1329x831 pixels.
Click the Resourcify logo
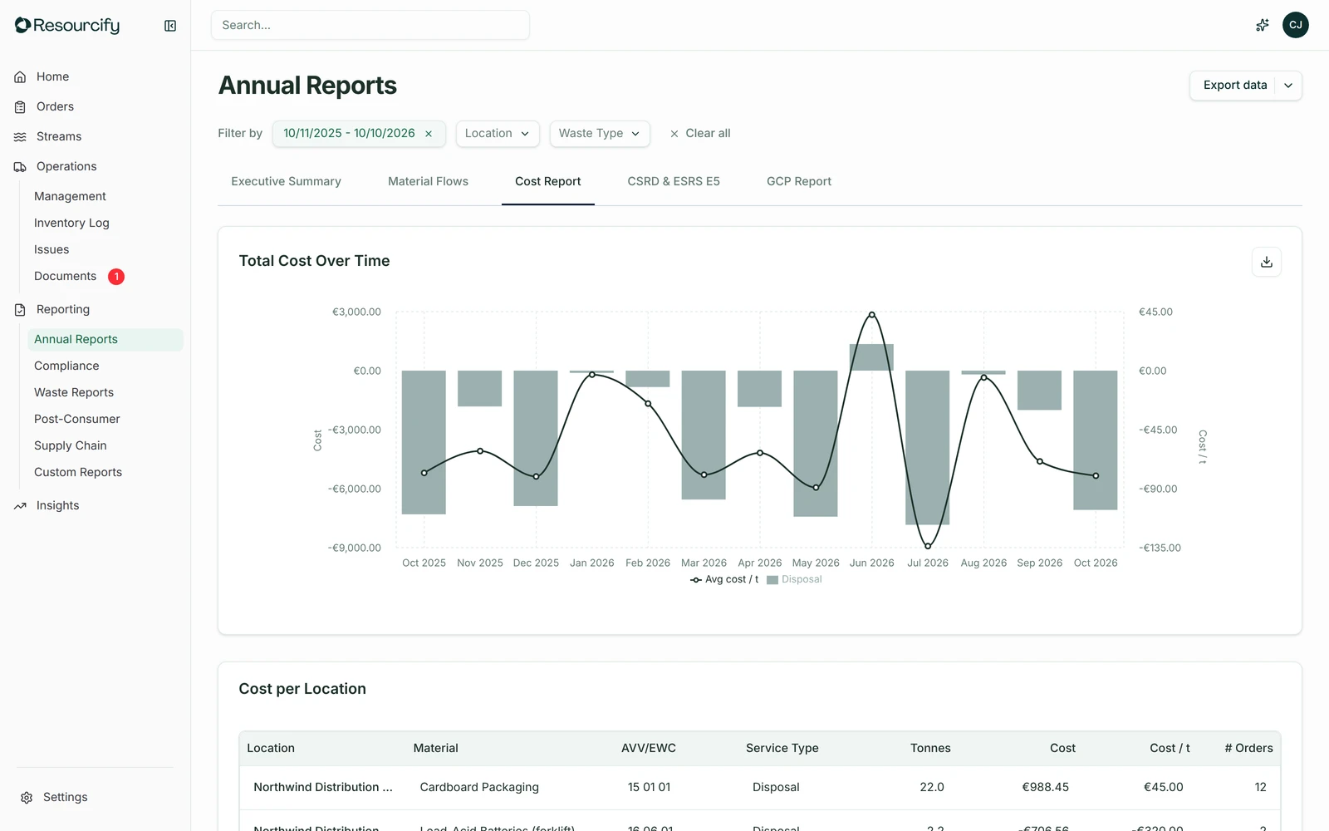[67, 26]
